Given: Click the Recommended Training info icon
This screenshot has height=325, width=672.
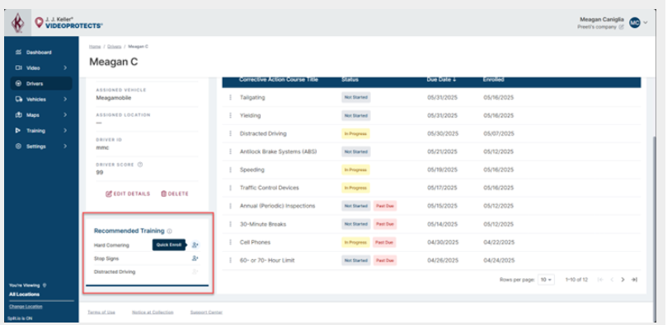Looking at the screenshot, I should pyautogui.click(x=169, y=231).
